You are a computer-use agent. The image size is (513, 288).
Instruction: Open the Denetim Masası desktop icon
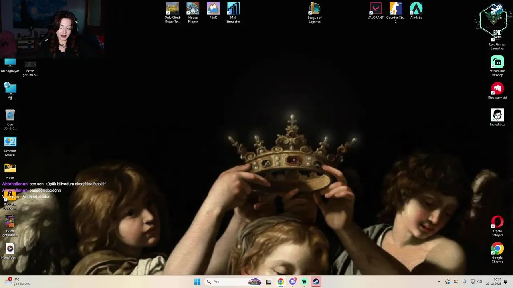coord(10,146)
